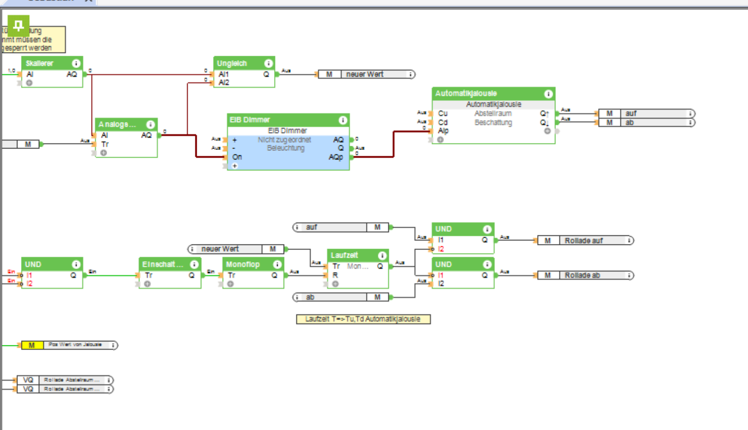Open info for the Skalierer block
The width and height of the screenshot is (748, 430).
pyautogui.click(x=76, y=63)
